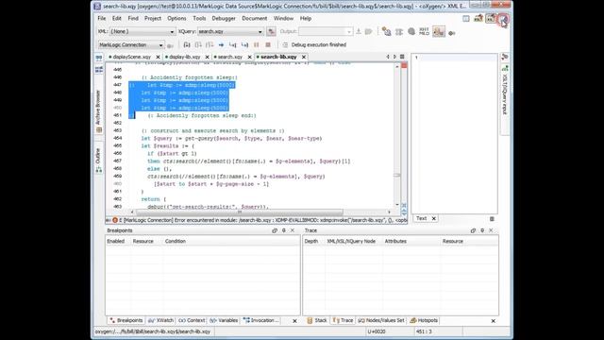The width and height of the screenshot is (604, 340).
Task: Open the MarkLogic Connection dropdown
Action: 131,44
